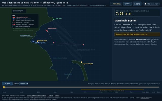Click the dotted path sample in Key
Viewport: 162px width, 101px height.
point(14,23)
